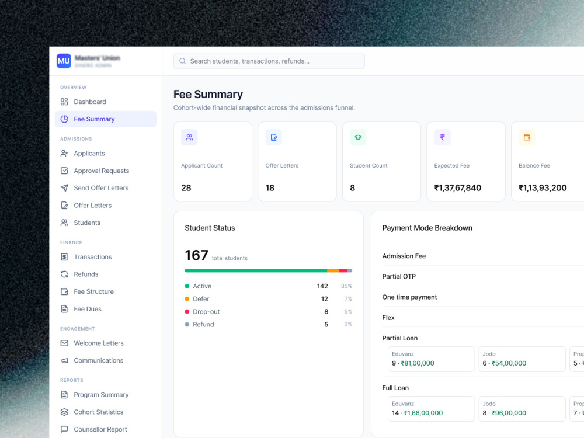Open the Counsellor Report
This screenshot has height=438, width=584.
pos(105,429)
